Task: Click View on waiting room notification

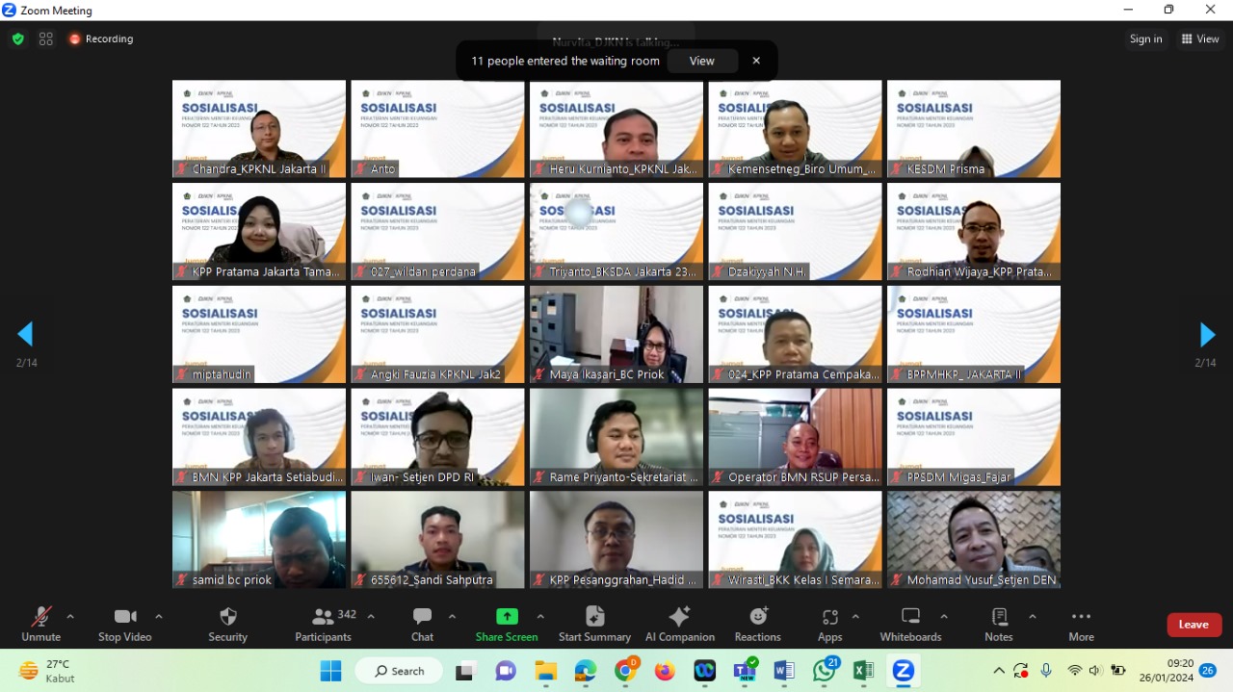Action: [702, 61]
